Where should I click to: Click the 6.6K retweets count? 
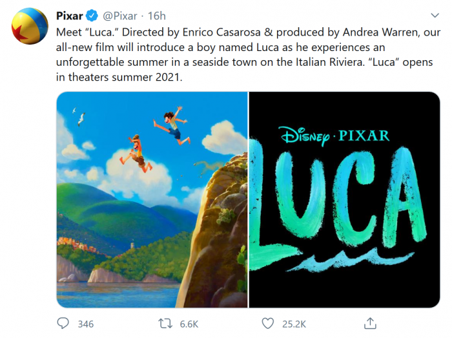pyautogui.click(x=189, y=322)
